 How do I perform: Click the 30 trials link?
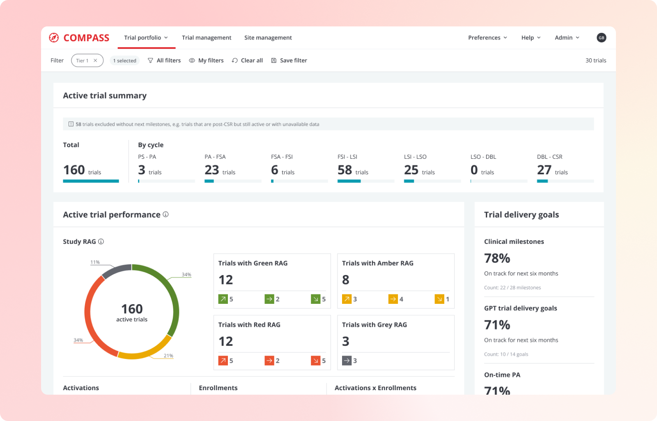coord(595,60)
